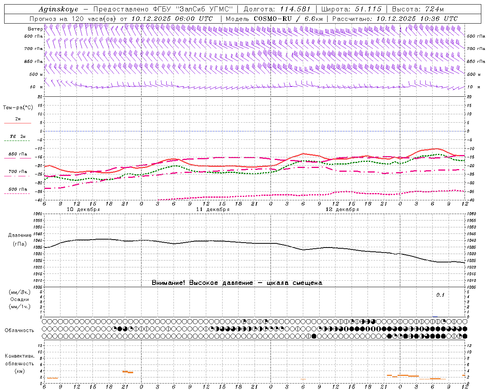This screenshot has width=487, height=390.
Task: Click the forecast start time "10.12.2025 06:00 UTC"
Action: [x=172, y=19]
